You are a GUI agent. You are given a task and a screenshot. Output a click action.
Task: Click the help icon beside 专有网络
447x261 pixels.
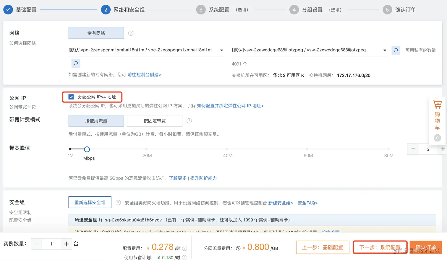tap(131, 33)
